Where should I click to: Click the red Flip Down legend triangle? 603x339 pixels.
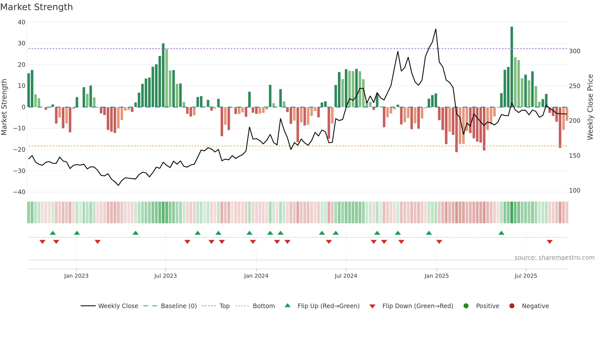coord(372,306)
